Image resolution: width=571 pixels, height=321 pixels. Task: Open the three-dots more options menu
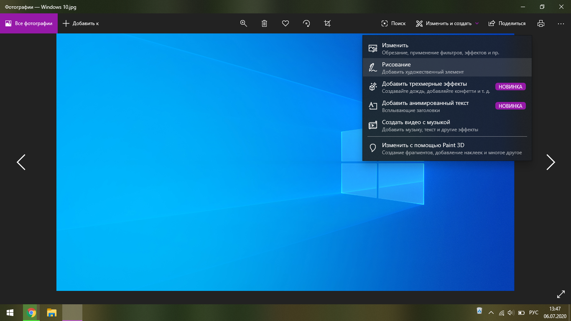(561, 24)
